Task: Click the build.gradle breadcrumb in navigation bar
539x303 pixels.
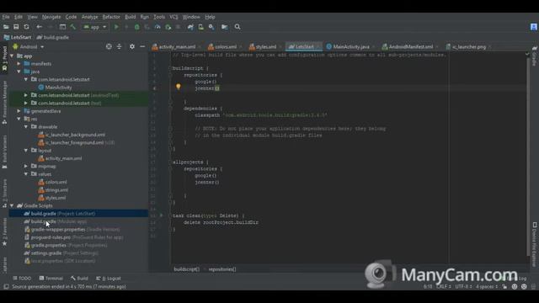Action: point(52,37)
